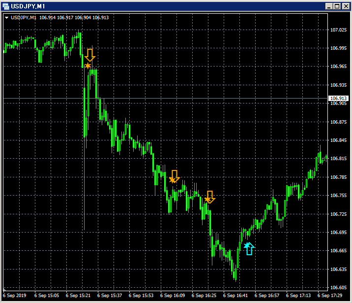
Task: Click the chart shift triangle at bottom-left corner
Action: pos(4,289)
